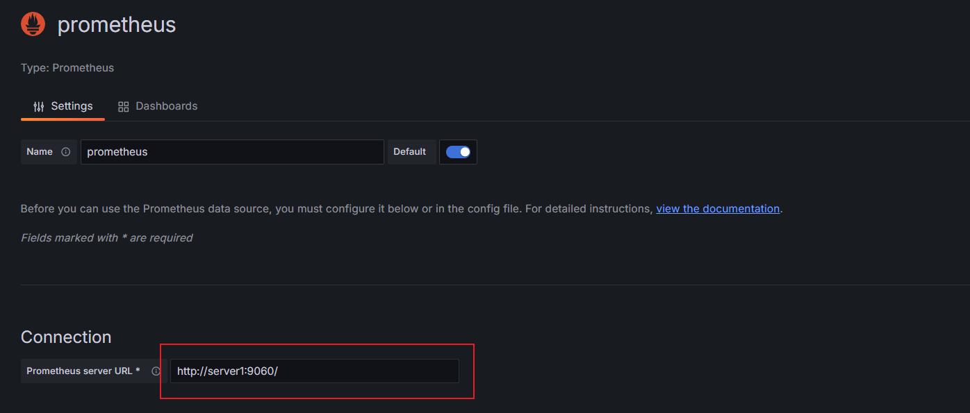Open info icon beside Prometheus server URL

156,371
